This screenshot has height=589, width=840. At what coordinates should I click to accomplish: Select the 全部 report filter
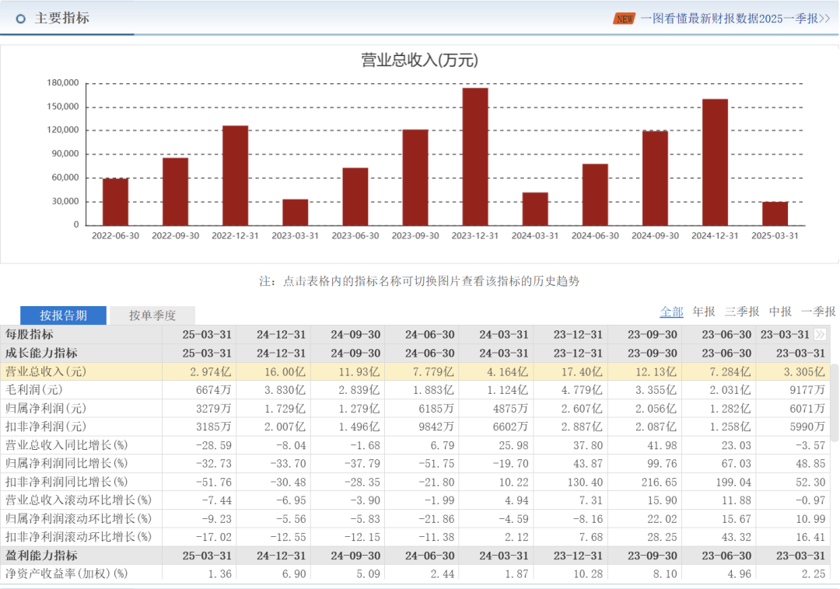[x=671, y=312]
